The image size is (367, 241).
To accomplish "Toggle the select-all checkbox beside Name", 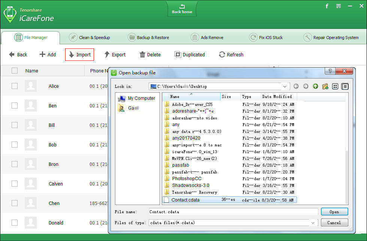I will click(x=15, y=71).
